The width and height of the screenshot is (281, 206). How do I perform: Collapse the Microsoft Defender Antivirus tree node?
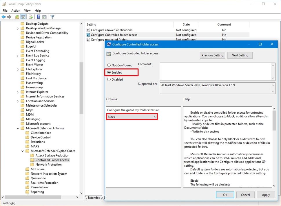point(18,128)
